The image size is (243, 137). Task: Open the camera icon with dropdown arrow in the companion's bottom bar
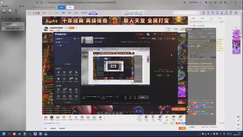130,97
